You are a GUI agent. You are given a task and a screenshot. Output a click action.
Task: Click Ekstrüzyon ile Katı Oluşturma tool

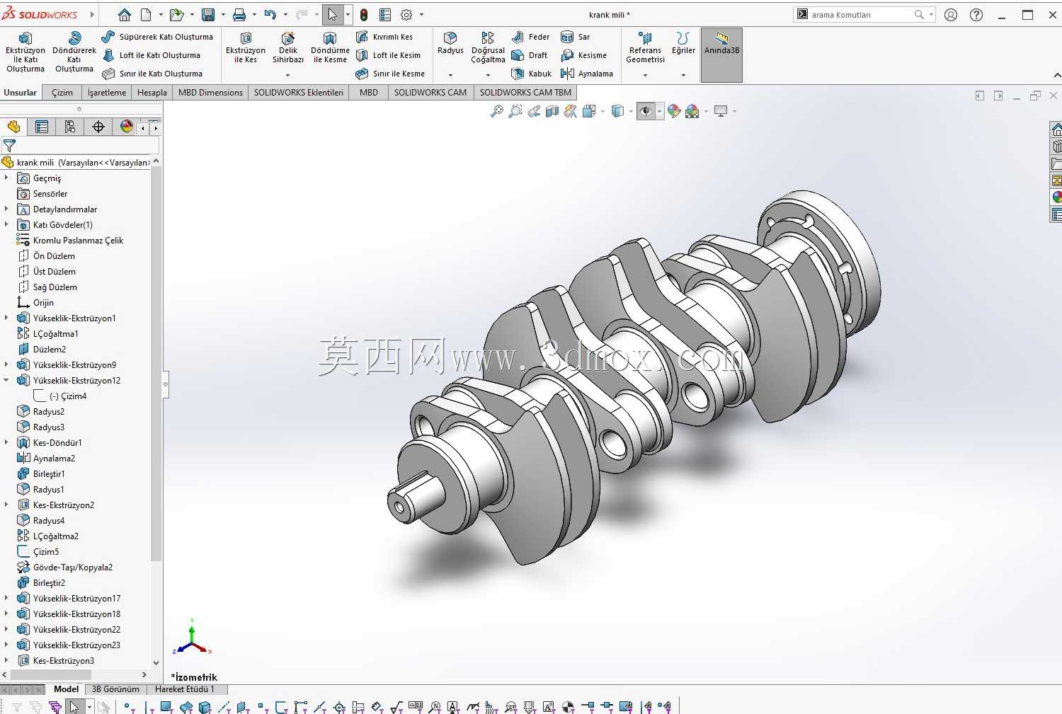tap(25, 52)
